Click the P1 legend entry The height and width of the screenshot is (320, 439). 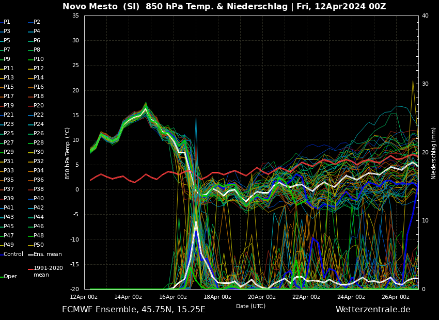(x=7, y=22)
